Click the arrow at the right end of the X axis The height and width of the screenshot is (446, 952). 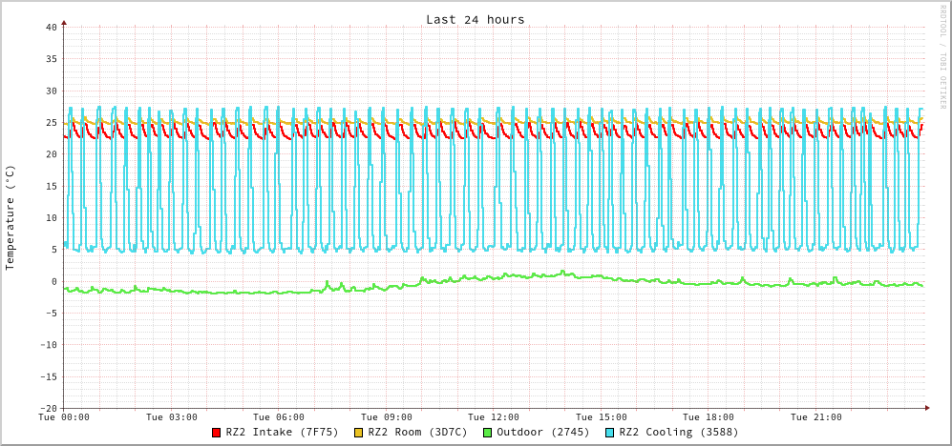coord(927,408)
